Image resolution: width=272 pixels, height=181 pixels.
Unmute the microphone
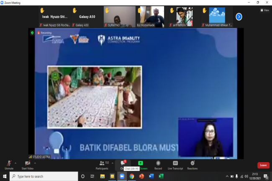tap(9, 165)
